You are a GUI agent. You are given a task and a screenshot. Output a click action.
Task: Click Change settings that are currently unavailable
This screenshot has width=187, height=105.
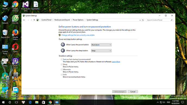[x=78, y=35]
